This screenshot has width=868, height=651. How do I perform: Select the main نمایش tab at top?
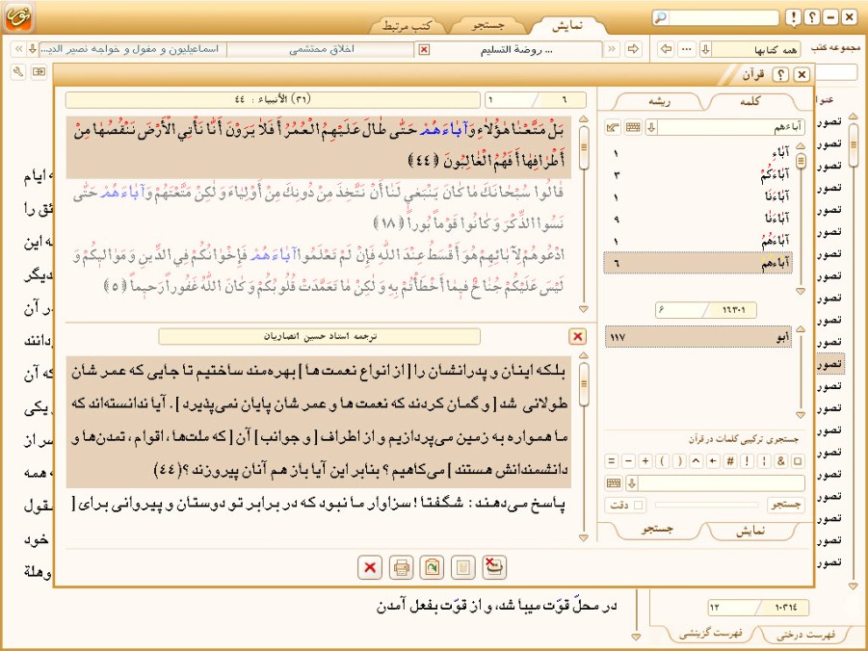pos(568,26)
